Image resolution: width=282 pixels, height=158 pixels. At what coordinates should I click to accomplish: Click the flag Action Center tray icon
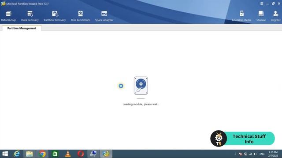(240, 154)
